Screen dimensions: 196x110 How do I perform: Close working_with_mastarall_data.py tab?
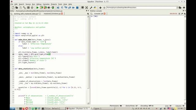coord(40,14)
